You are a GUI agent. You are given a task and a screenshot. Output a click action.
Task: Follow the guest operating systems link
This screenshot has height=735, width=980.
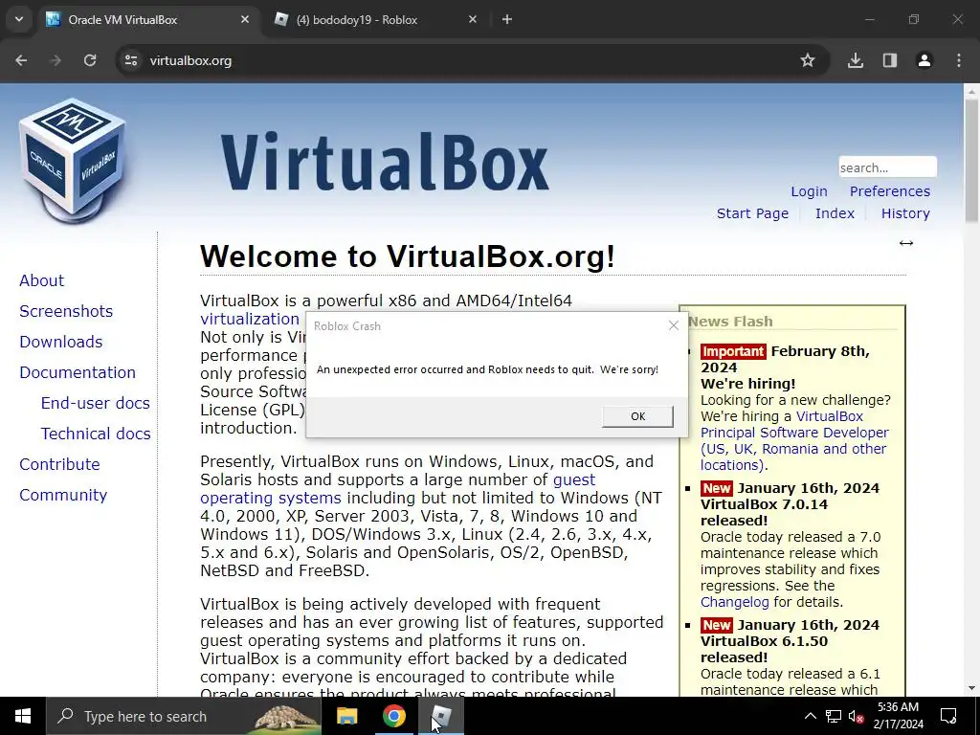(271, 498)
